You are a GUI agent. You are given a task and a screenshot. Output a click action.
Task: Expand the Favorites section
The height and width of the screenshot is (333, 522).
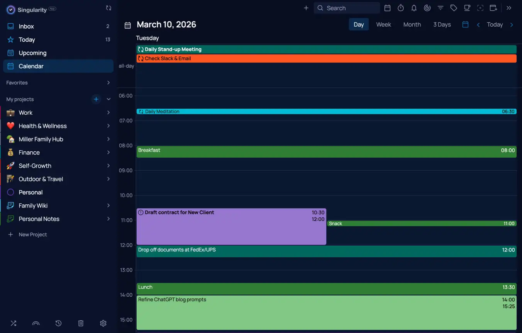tap(108, 83)
